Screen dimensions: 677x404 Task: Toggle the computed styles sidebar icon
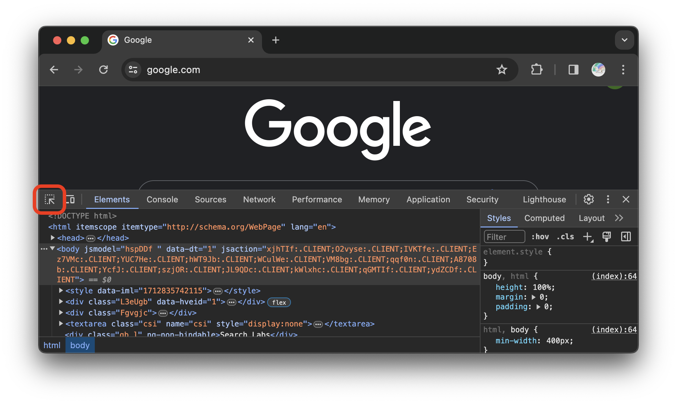point(626,237)
